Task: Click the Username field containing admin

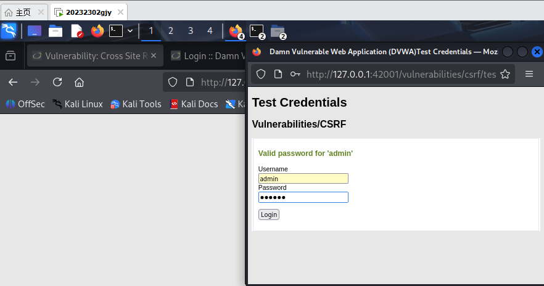Action: (303, 179)
